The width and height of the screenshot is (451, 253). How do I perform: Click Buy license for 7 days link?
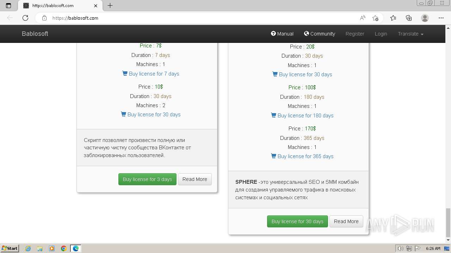(150, 74)
